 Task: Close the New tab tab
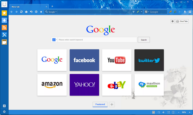[x=46, y=7]
